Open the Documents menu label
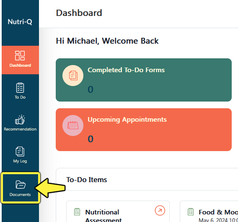 [20, 194]
